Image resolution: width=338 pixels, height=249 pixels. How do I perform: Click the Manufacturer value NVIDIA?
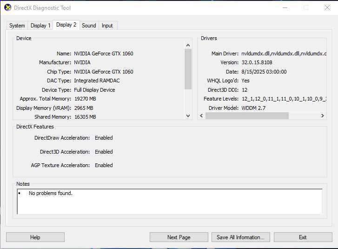tap(82, 62)
